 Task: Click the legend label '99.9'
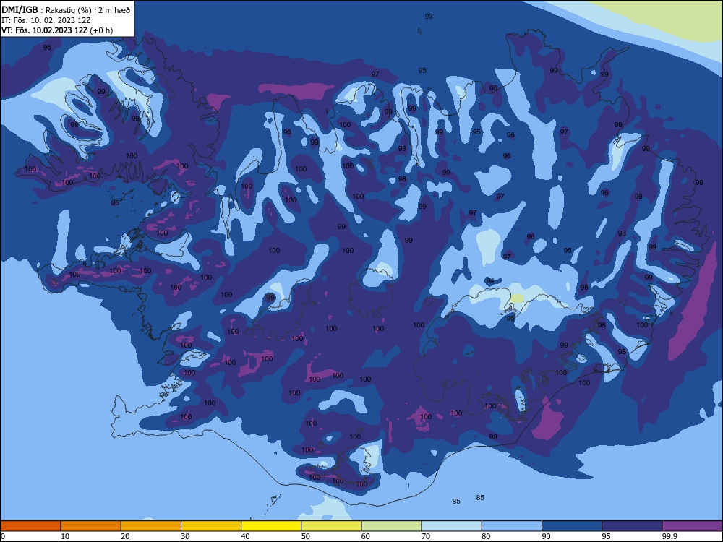click(x=669, y=536)
